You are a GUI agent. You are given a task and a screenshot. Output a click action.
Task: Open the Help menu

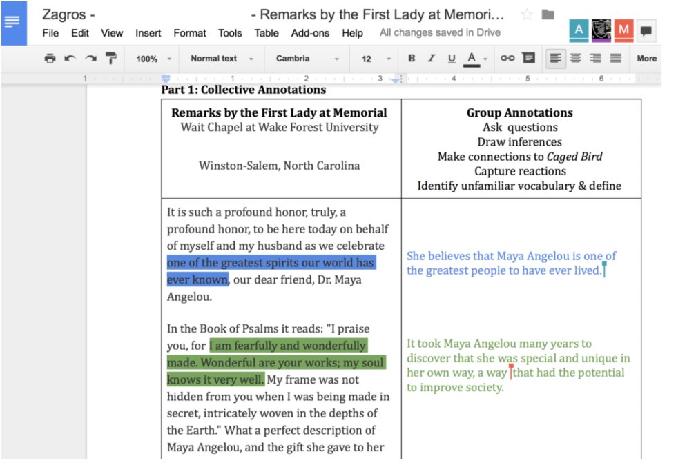(352, 33)
